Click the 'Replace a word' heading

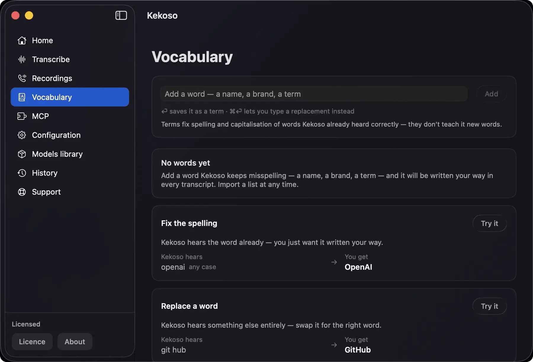point(190,306)
